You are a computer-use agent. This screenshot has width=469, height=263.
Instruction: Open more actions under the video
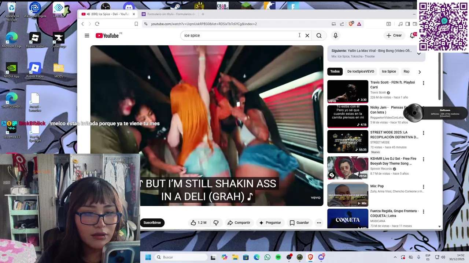(319, 222)
